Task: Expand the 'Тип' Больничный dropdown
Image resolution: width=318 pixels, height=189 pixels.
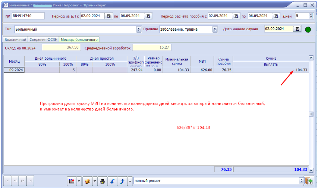Action: click(139, 29)
